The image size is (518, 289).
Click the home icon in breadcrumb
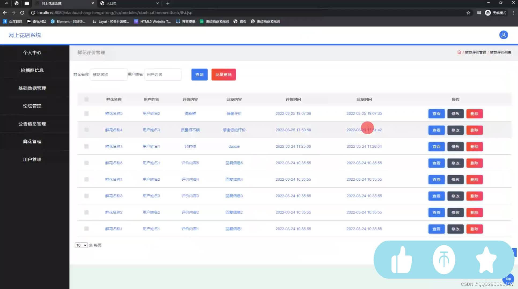(x=459, y=52)
